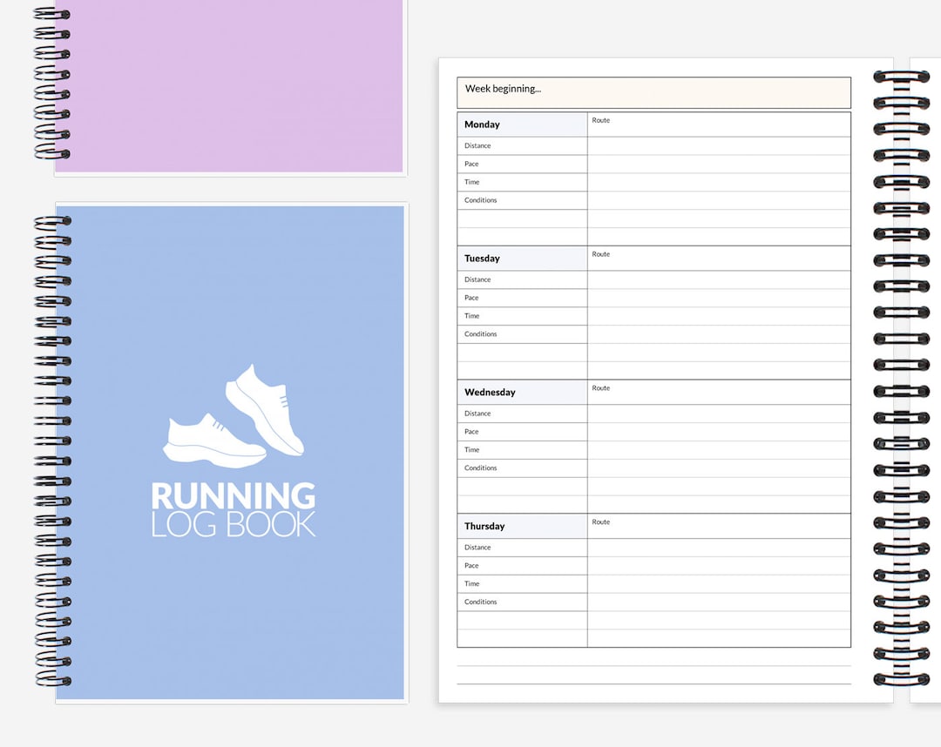Image resolution: width=941 pixels, height=747 pixels.
Task: Toggle the Conditions row under Monday
Action: coord(480,200)
